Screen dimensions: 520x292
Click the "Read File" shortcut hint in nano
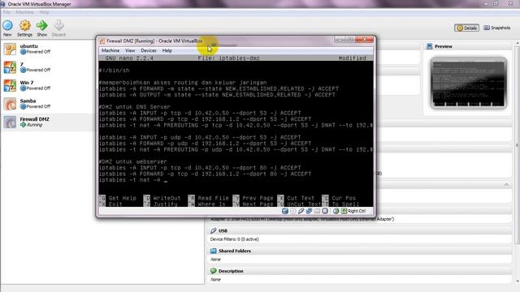pyautogui.click(x=213, y=198)
